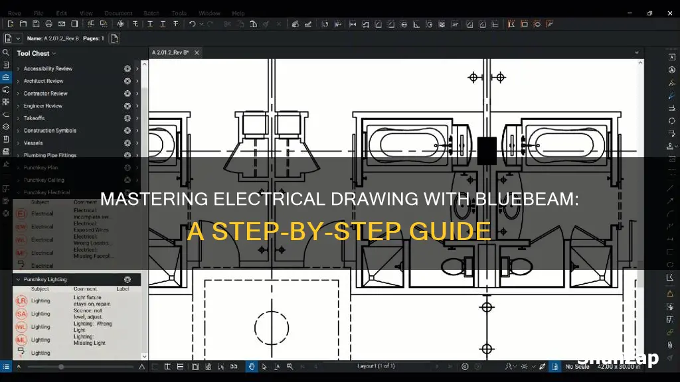Close the A 2.01.2_Rev B tab
The width and height of the screenshot is (680, 382).
click(x=197, y=52)
